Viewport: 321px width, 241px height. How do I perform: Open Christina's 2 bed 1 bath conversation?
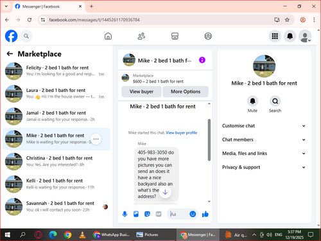click(x=56, y=161)
